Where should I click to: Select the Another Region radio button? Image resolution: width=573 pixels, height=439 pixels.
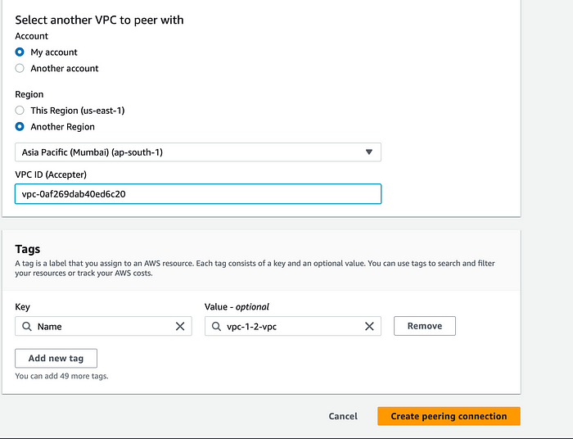[20, 127]
